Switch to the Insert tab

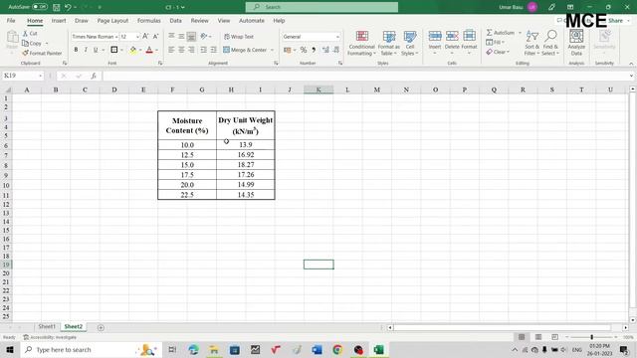(x=59, y=20)
